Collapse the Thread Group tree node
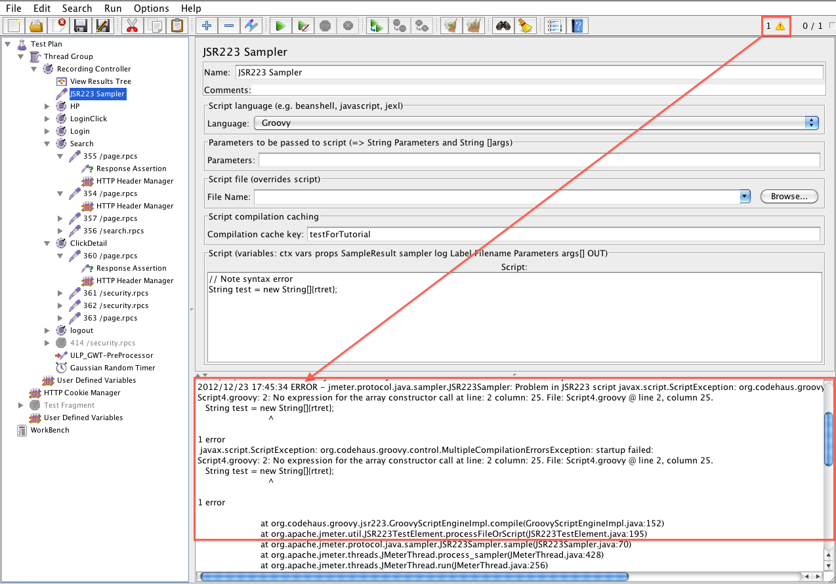836x584 pixels. tap(21, 56)
